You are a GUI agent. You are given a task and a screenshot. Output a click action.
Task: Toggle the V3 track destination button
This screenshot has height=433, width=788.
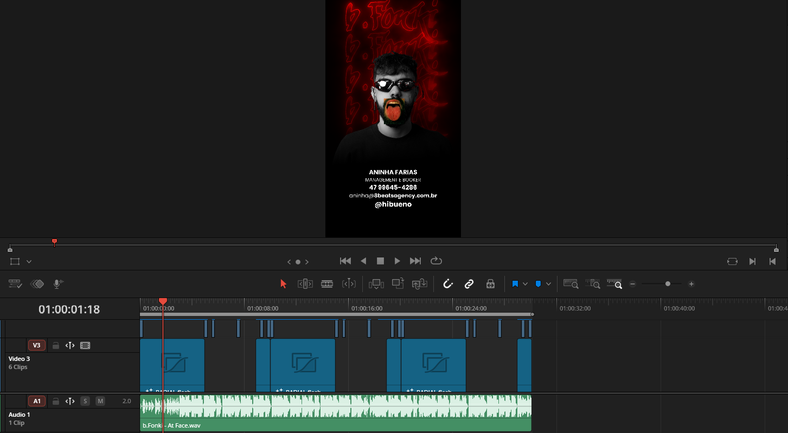click(x=36, y=345)
